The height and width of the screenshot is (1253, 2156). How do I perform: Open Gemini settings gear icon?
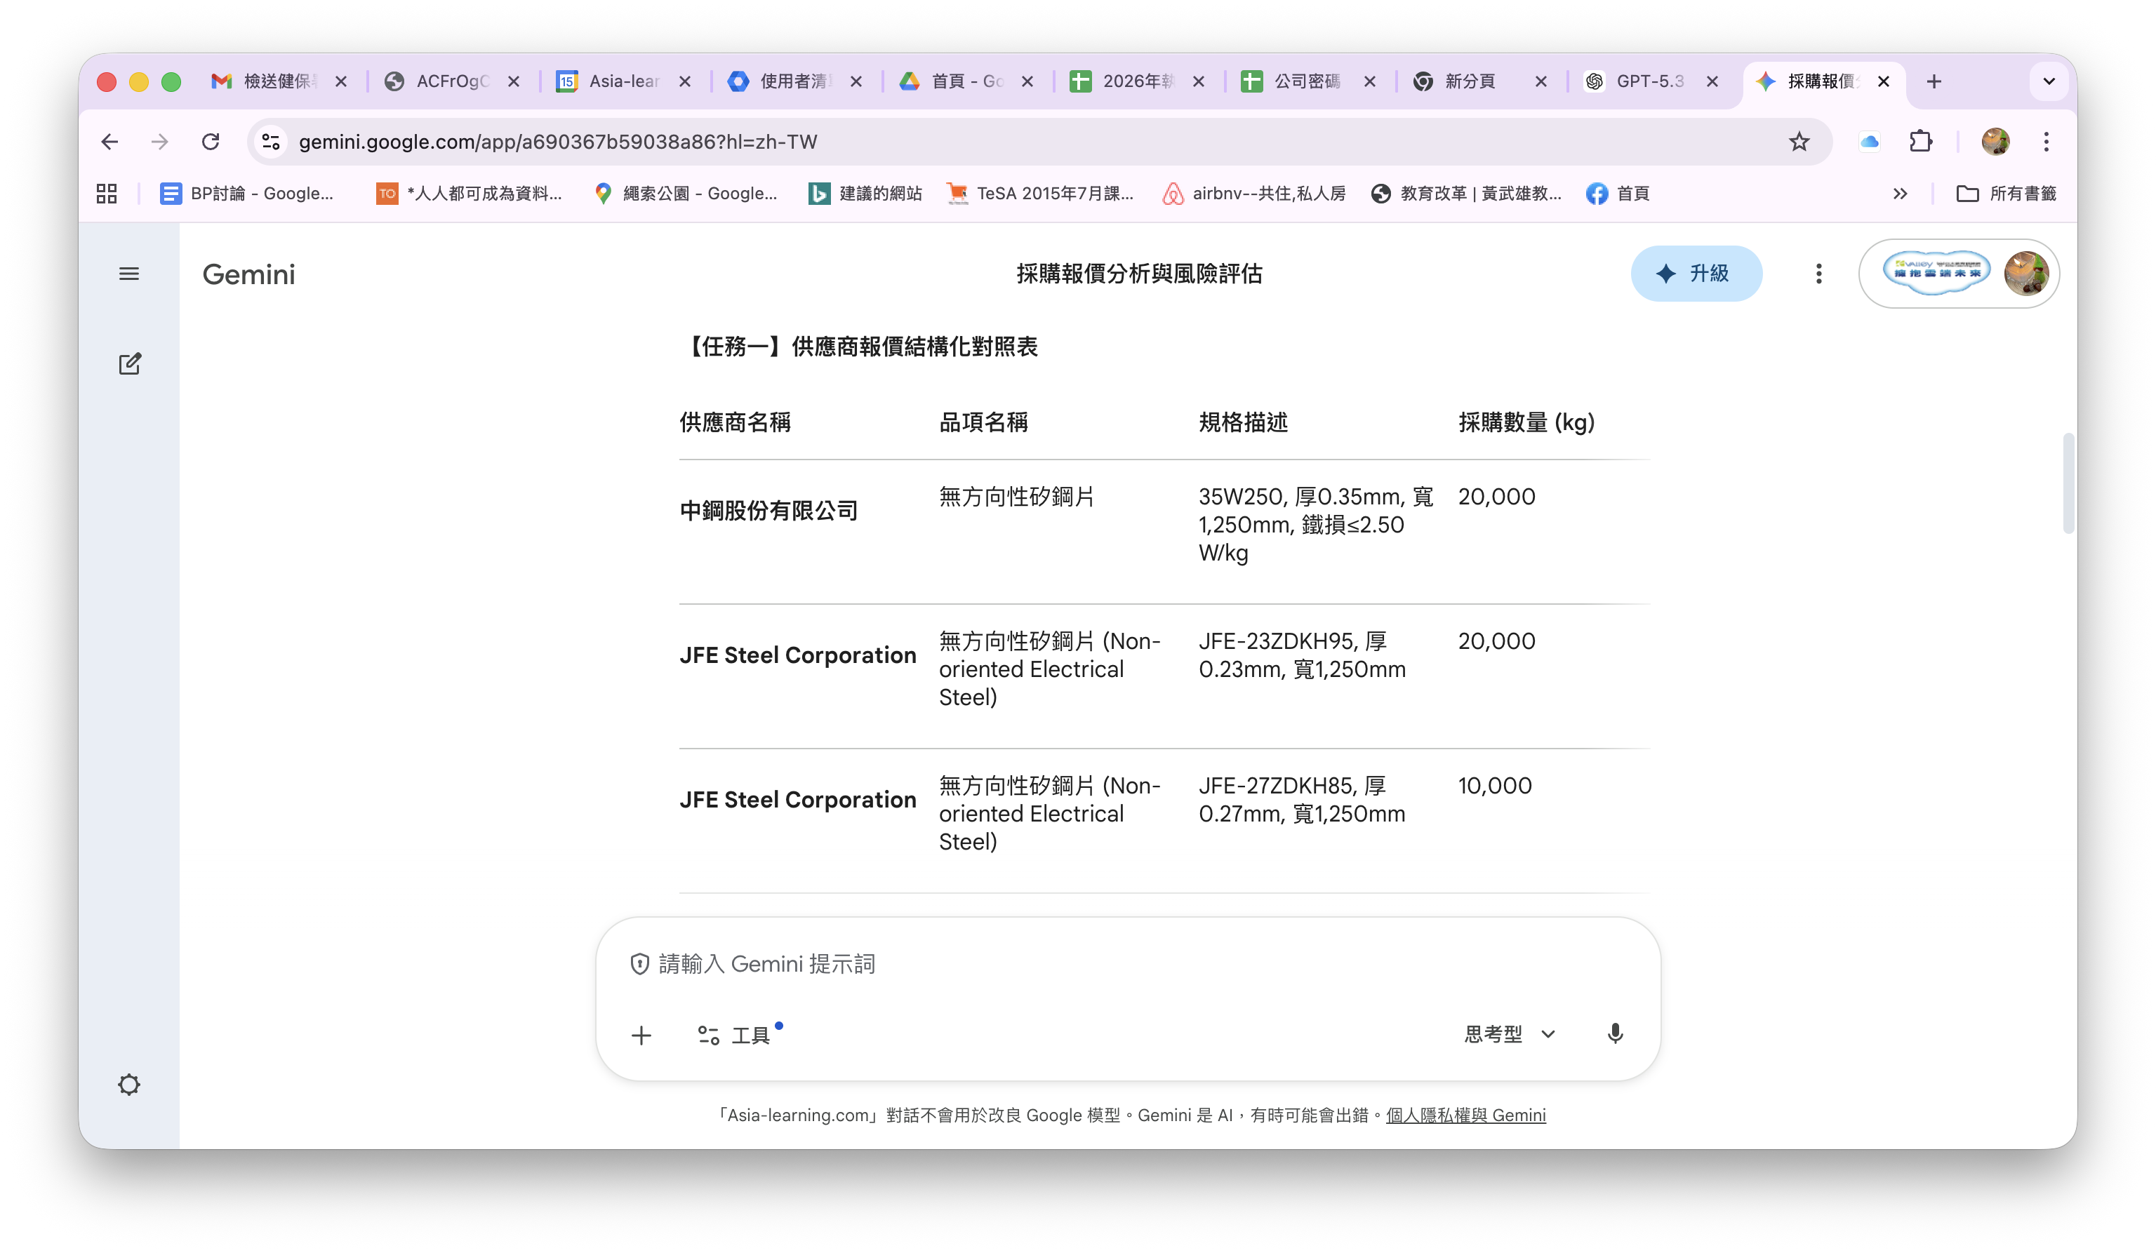[129, 1085]
